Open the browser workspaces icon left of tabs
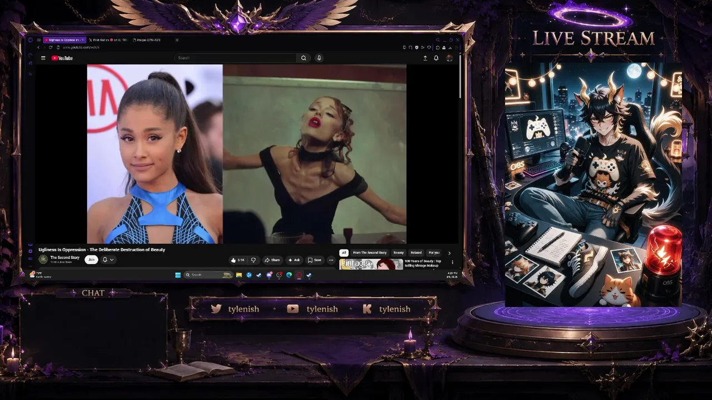 [38, 40]
